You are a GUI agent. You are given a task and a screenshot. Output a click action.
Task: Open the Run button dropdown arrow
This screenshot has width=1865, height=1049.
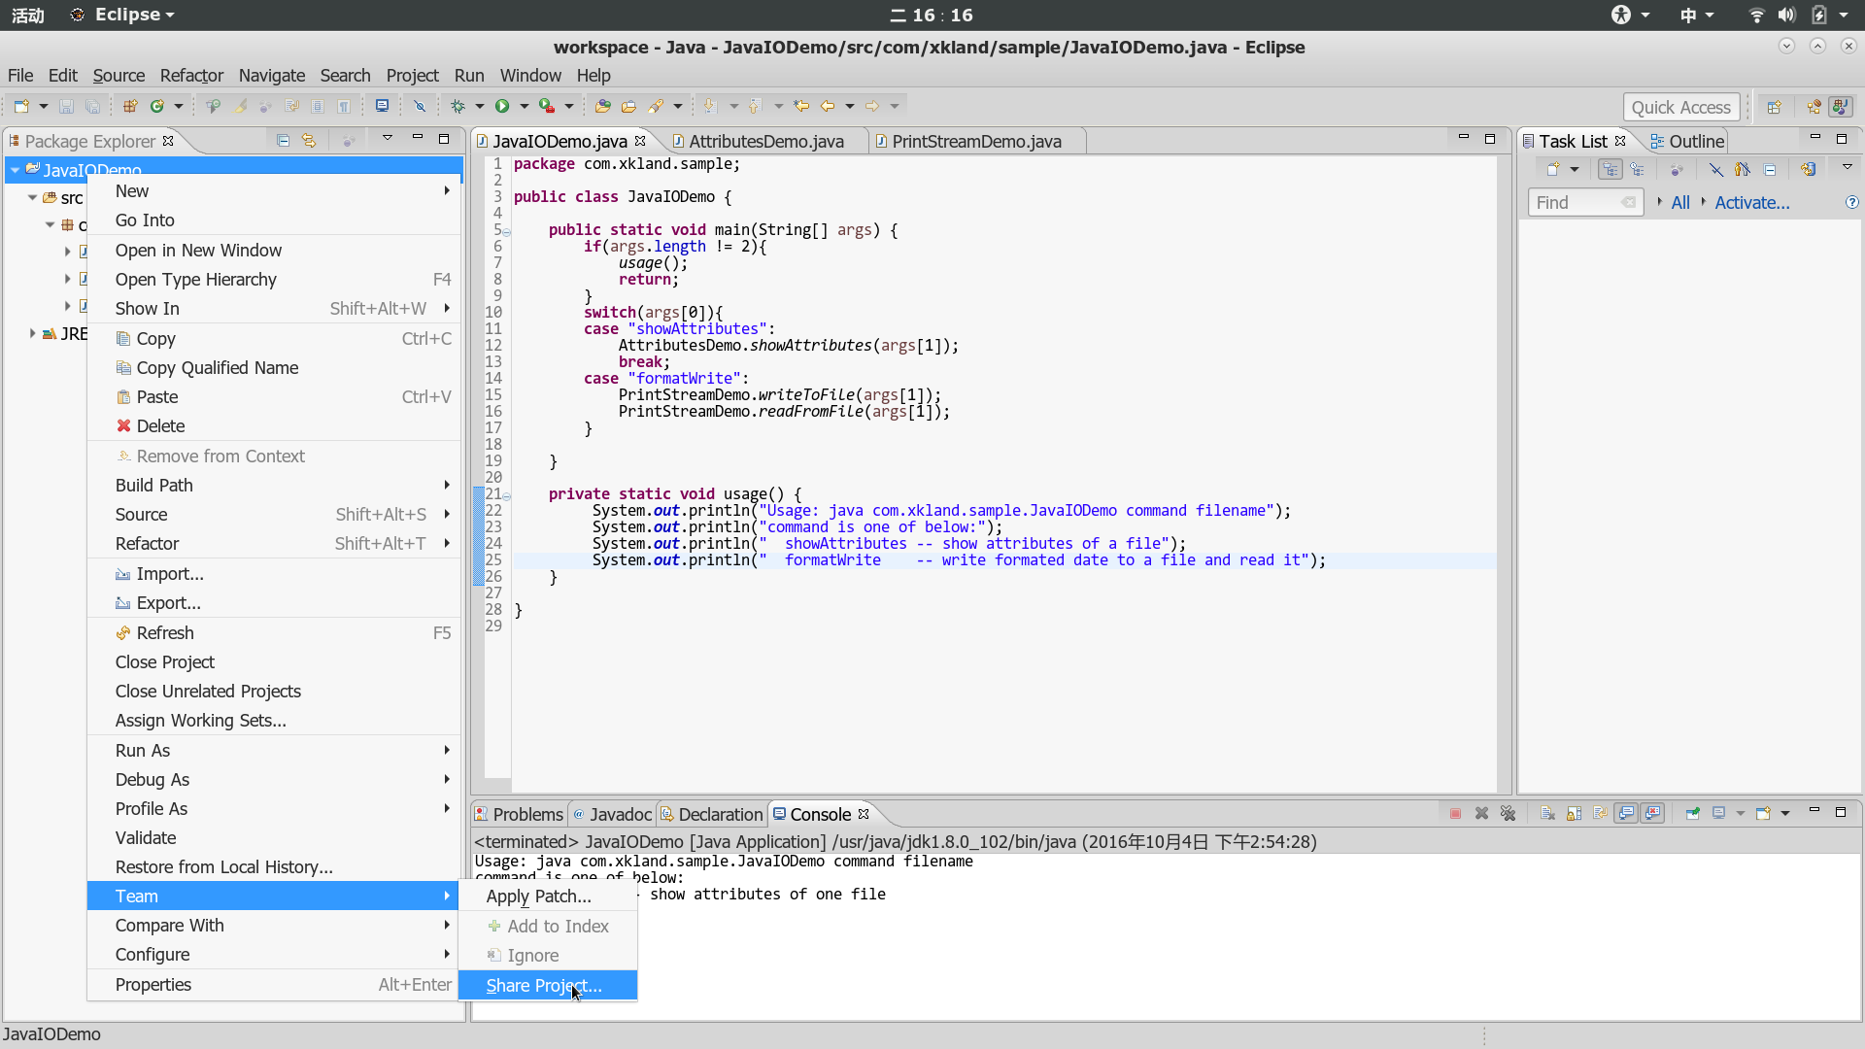[525, 106]
